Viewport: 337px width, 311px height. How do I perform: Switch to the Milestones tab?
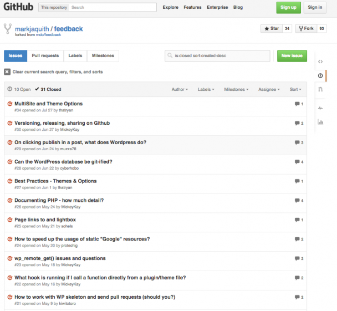click(103, 56)
